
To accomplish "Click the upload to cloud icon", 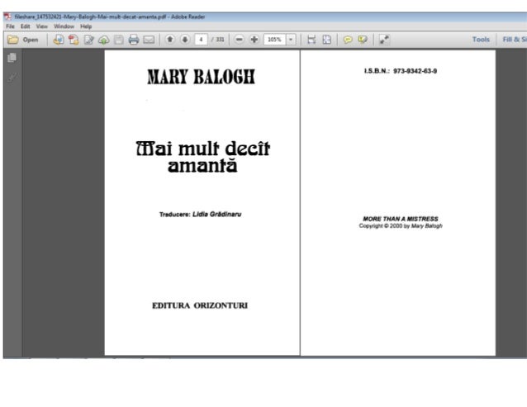I will [103, 40].
